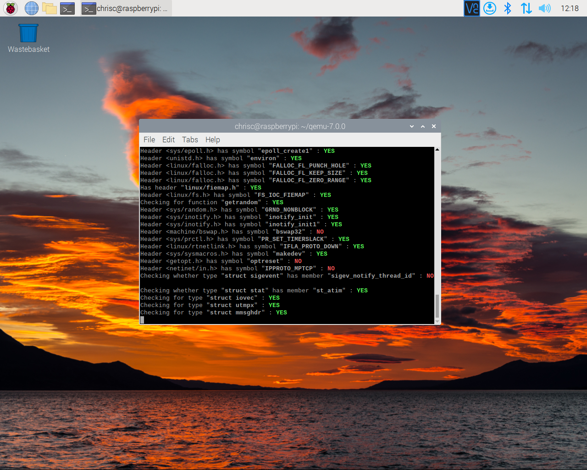This screenshot has width=587, height=470.
Task: Open the File menu in the terminal
Action: [x=149, y=140]
